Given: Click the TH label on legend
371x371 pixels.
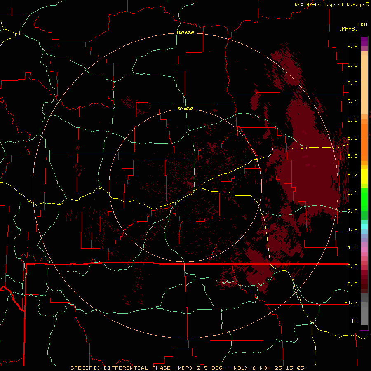Looking at the screenshot, I should tap(354, 321).
